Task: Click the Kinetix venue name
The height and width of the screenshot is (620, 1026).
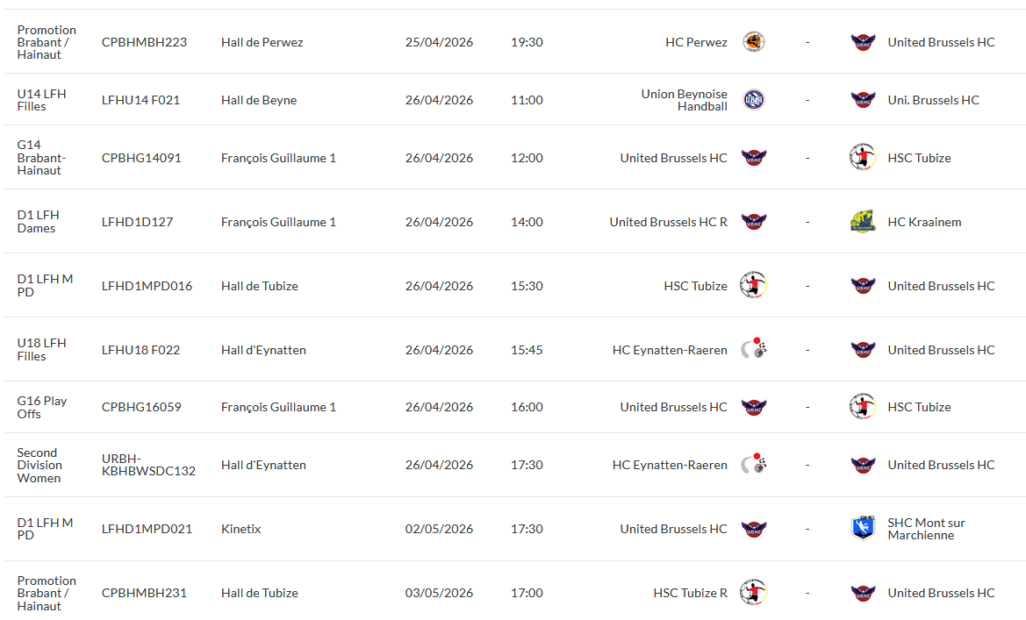Action: (241, 529)
